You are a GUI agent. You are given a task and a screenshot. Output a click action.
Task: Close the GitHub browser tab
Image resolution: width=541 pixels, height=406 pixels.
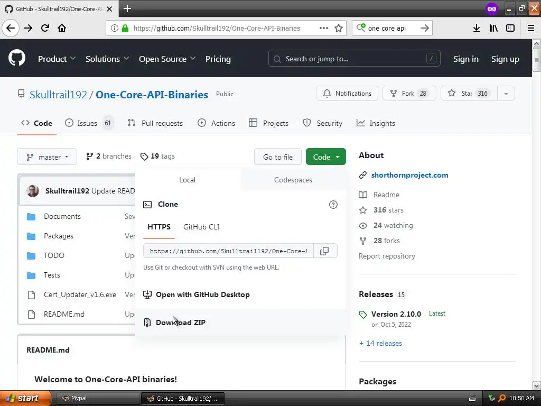coord(109,9)
